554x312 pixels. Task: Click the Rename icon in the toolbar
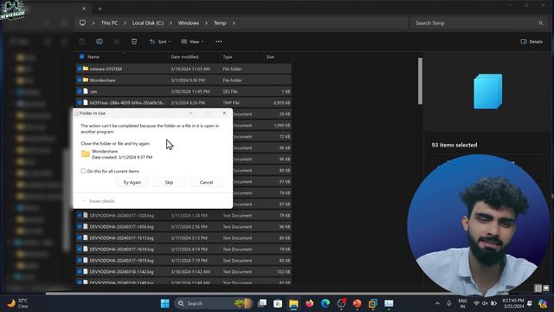pyautogui.click(x=100, y=42)
